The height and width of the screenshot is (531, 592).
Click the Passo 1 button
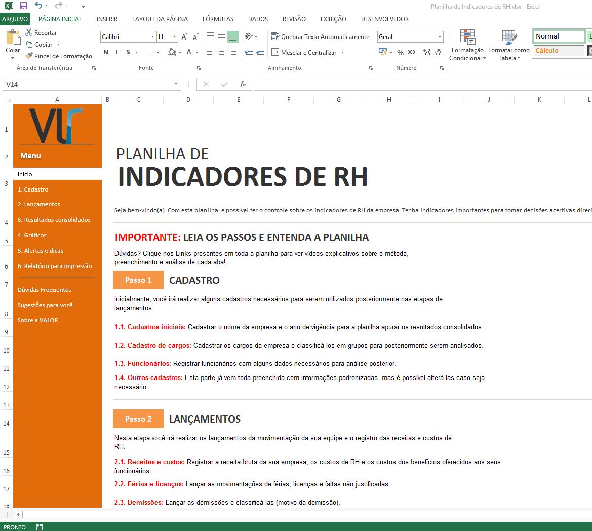pos(138,280)
